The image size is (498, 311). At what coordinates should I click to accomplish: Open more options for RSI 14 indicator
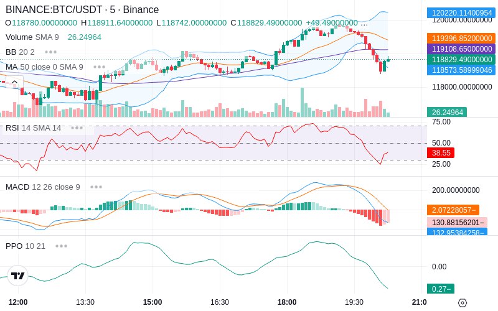point(77,128)
